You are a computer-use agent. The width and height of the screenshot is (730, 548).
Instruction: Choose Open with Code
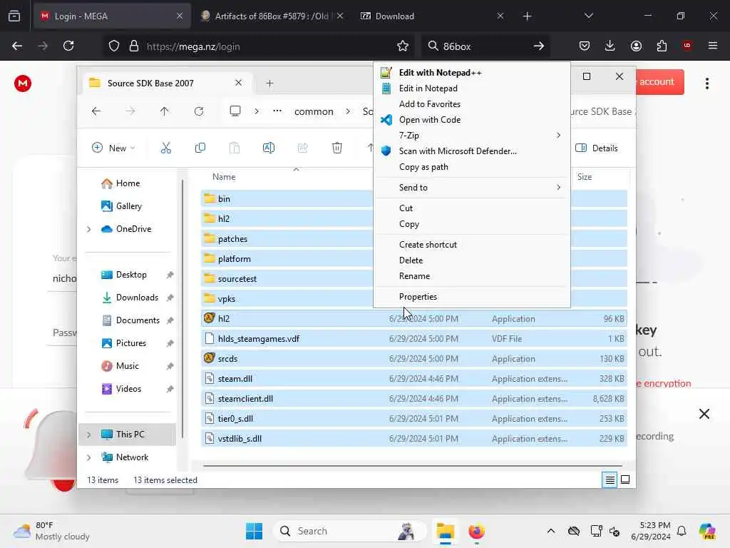pos(472,120)
